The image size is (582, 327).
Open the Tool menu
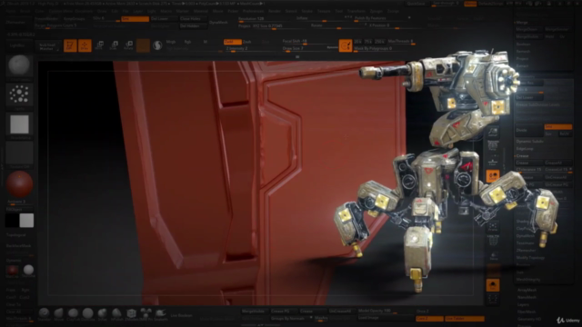(x=338, y=11)
